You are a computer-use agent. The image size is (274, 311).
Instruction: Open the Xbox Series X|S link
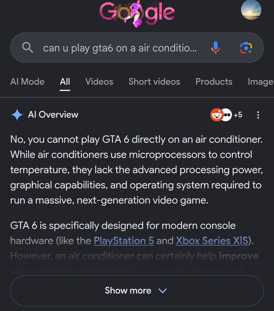click(x=212, y=241)
